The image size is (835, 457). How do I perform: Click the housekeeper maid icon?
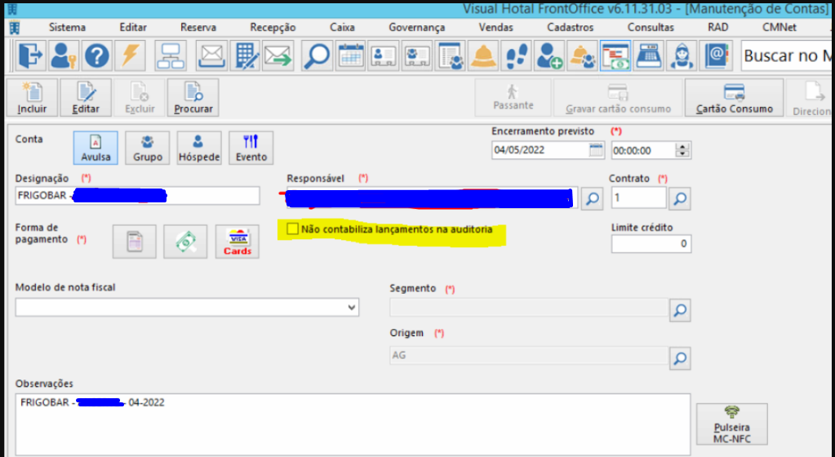pyautogui.click(x=682, y=55)
